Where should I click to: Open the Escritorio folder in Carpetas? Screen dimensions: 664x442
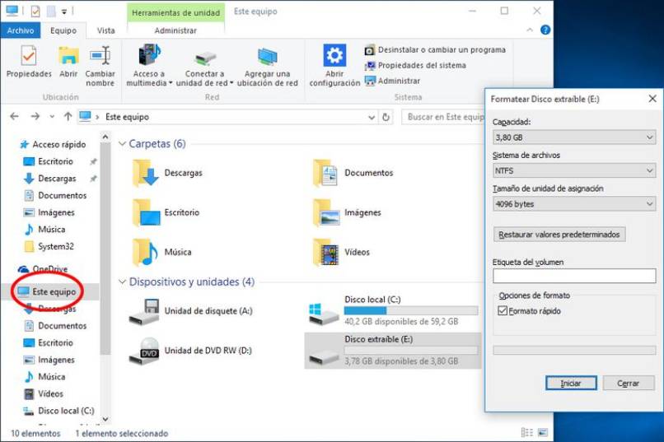click(166, 212)
